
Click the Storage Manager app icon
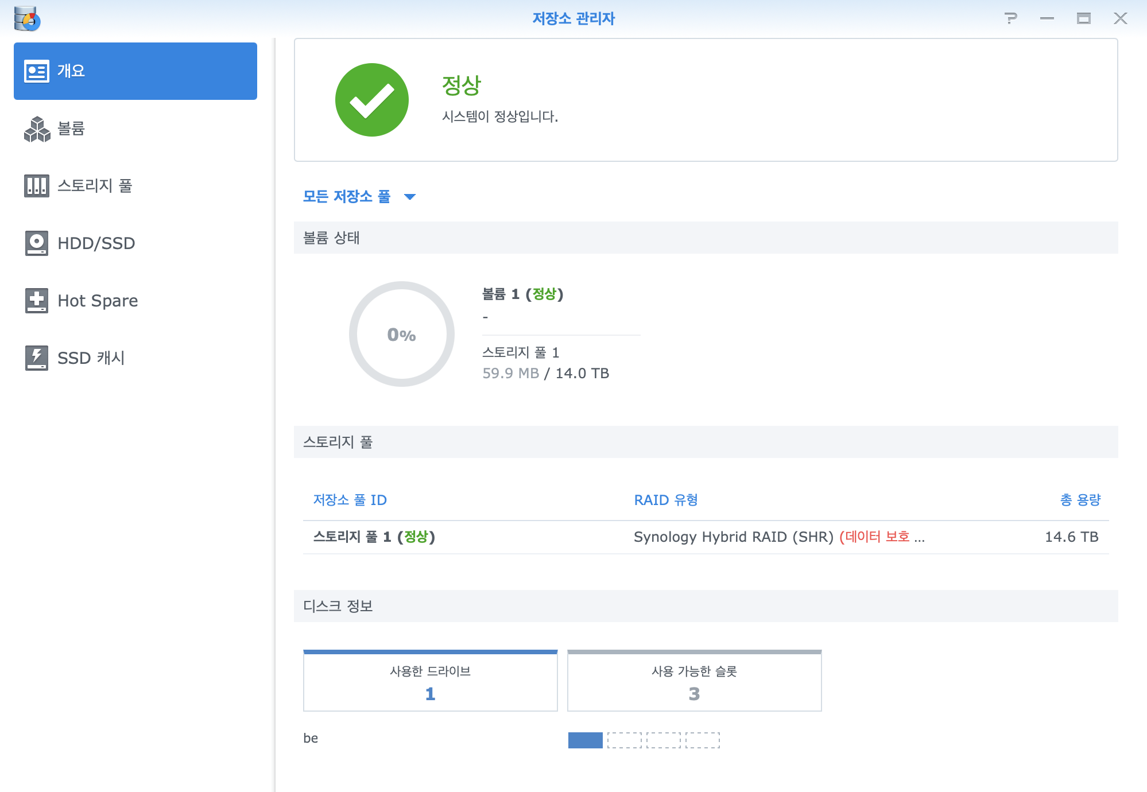coord(27,18)
